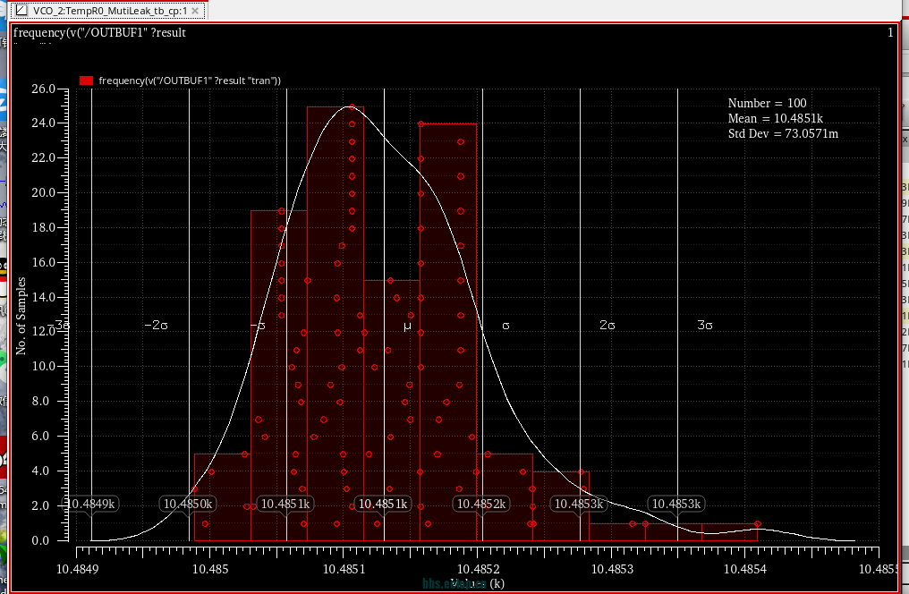Select the legend entry frequency(v("/OUTBUF1" ?result "tran"))
This screenshot has width=909, height=594.
[190, 81]
